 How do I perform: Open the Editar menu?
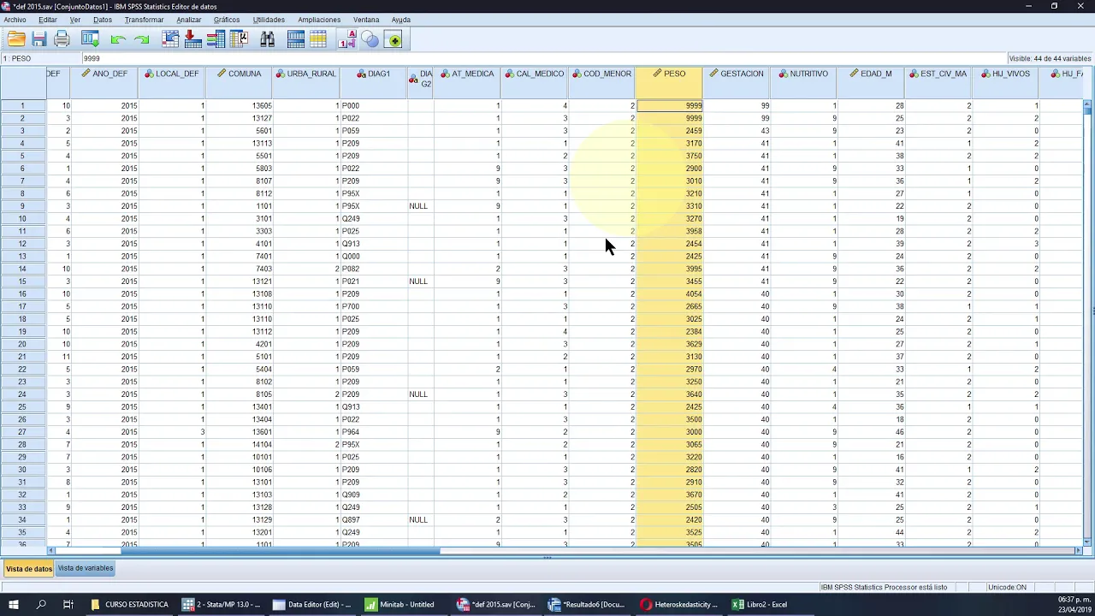[48, 20]
